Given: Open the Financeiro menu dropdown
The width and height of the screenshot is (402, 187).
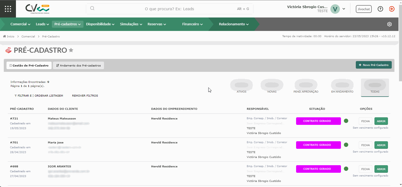Looking at the screenshot, I should [x=192, y=24].
